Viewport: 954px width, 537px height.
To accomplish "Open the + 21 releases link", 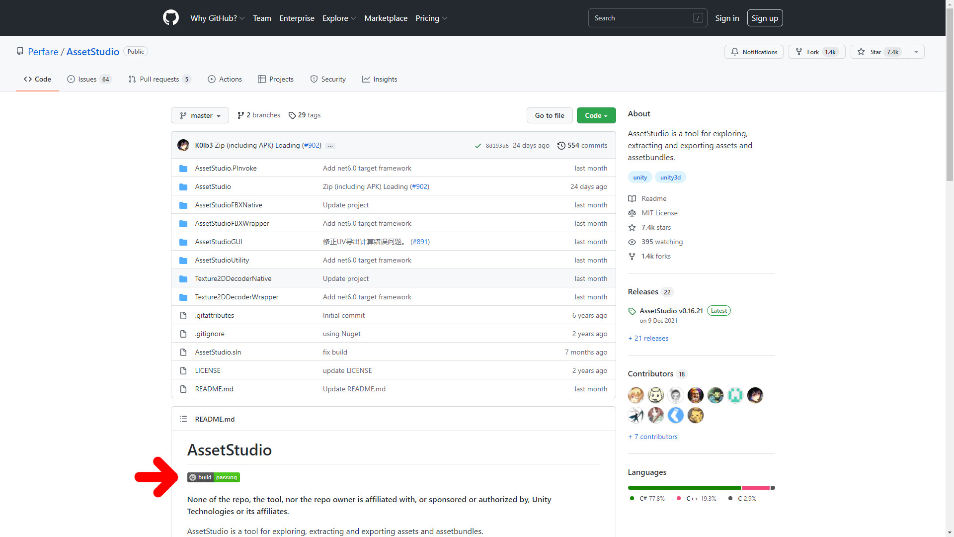I will click(x=648, y=338).
